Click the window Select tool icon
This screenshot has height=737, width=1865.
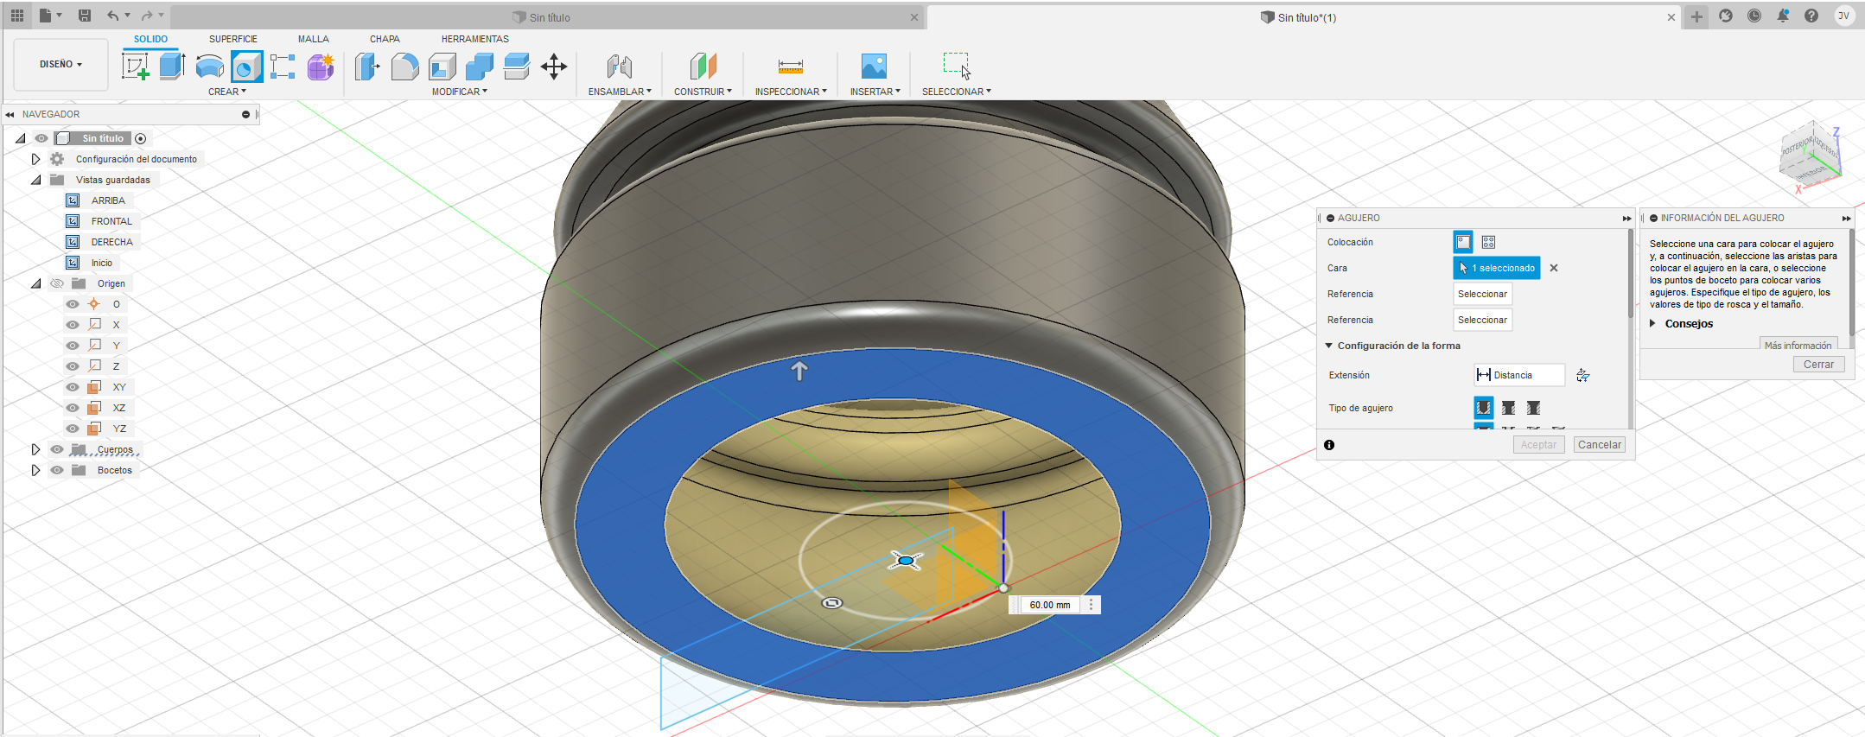click(957, 67)
